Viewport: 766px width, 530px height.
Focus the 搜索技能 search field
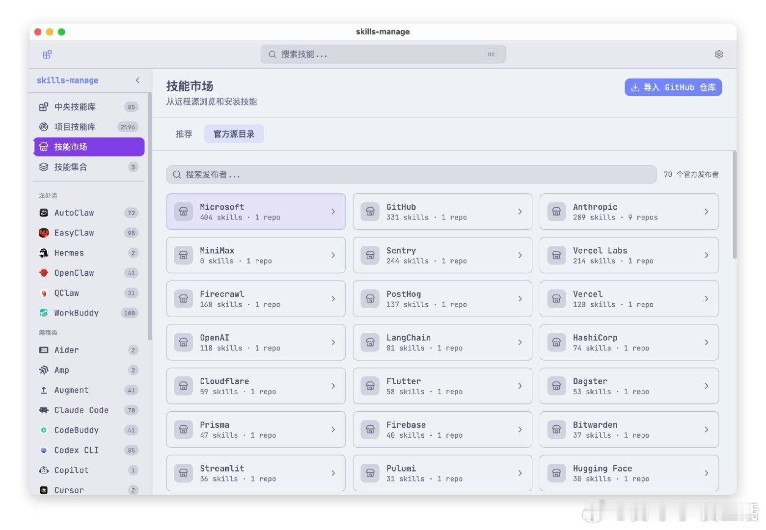coord(383,54)
